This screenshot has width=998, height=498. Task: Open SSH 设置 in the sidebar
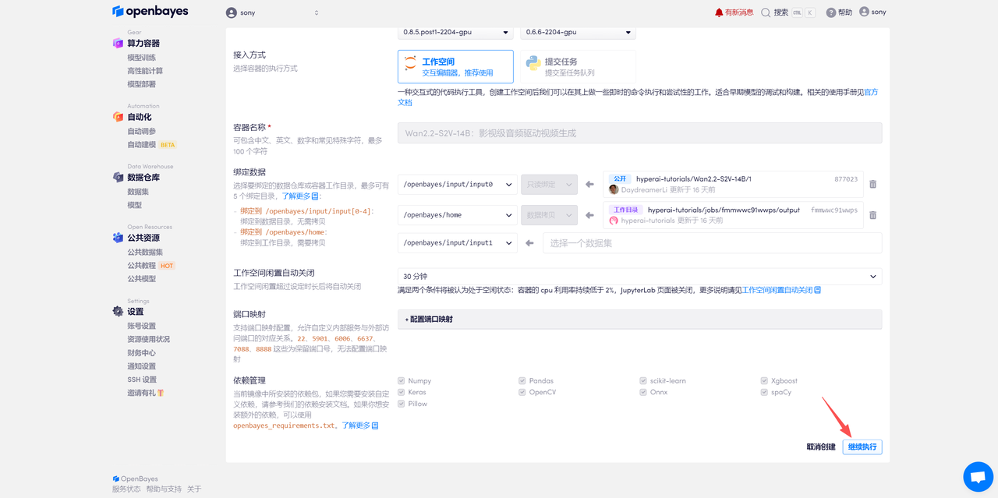click(x=142, y=380)
